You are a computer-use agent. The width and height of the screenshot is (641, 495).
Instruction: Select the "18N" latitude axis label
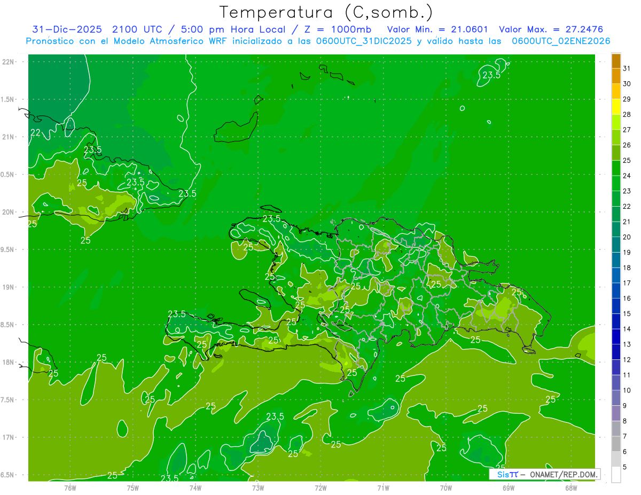point(9,362)
